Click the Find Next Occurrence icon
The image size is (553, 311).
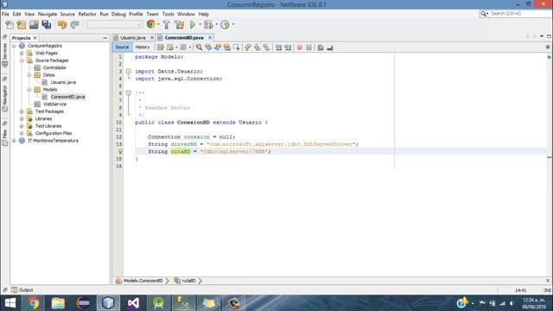pyautogui.click(x=218, y=48)
